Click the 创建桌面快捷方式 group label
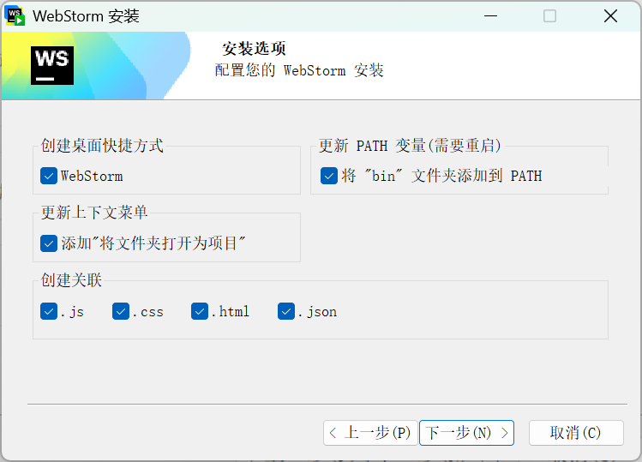The height and width of the screenshot is (462, 642). click(x=102, y=146)
